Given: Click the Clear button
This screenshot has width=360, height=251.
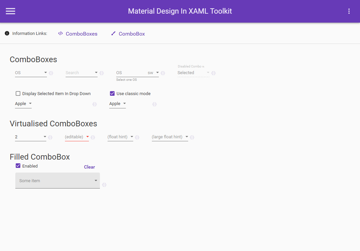Looking at the screenshot, I should [x=89, y=167].
